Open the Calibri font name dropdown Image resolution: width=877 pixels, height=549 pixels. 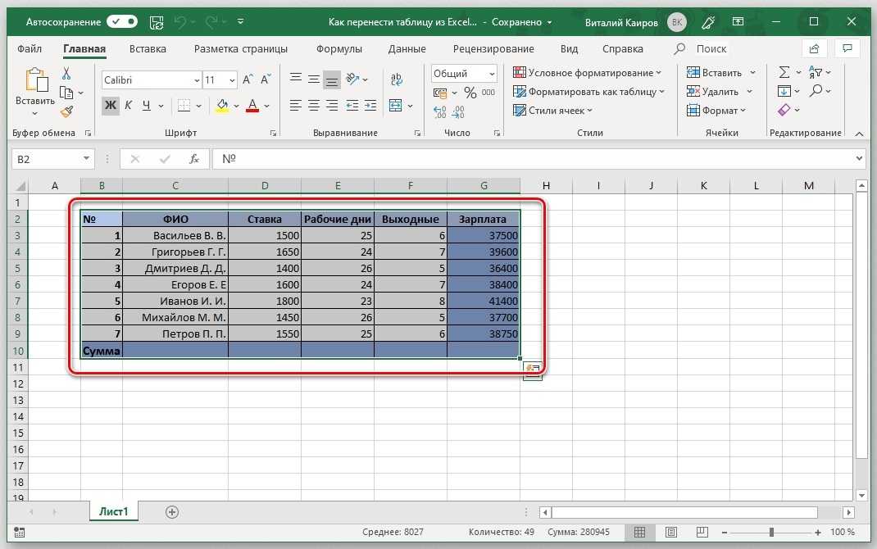point(151,80)
